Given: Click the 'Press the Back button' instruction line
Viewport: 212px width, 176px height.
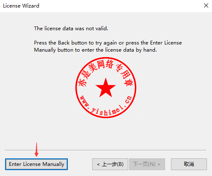Looking at the screenshot, I should pos(108,43).
